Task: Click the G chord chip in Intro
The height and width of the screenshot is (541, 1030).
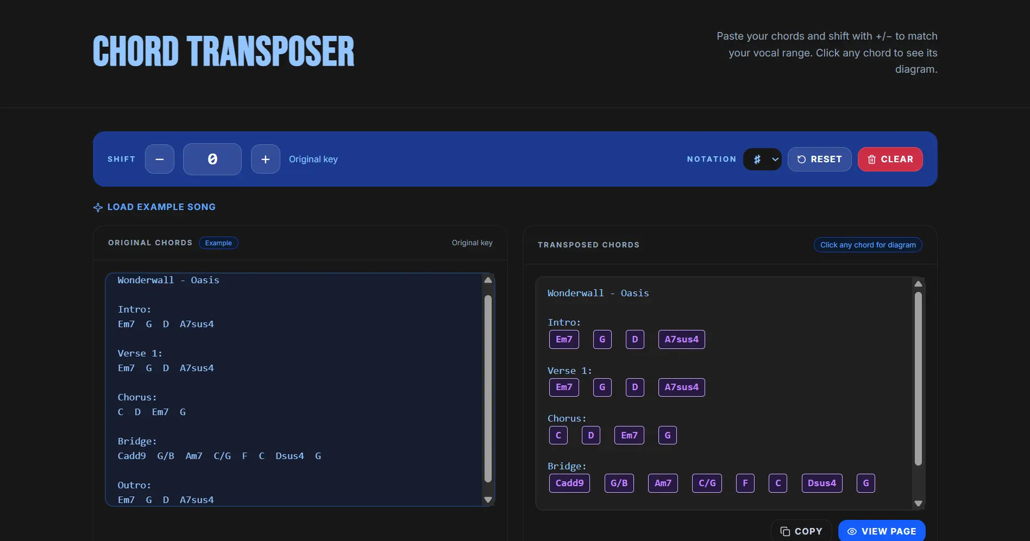Action: tap(602, 340)
